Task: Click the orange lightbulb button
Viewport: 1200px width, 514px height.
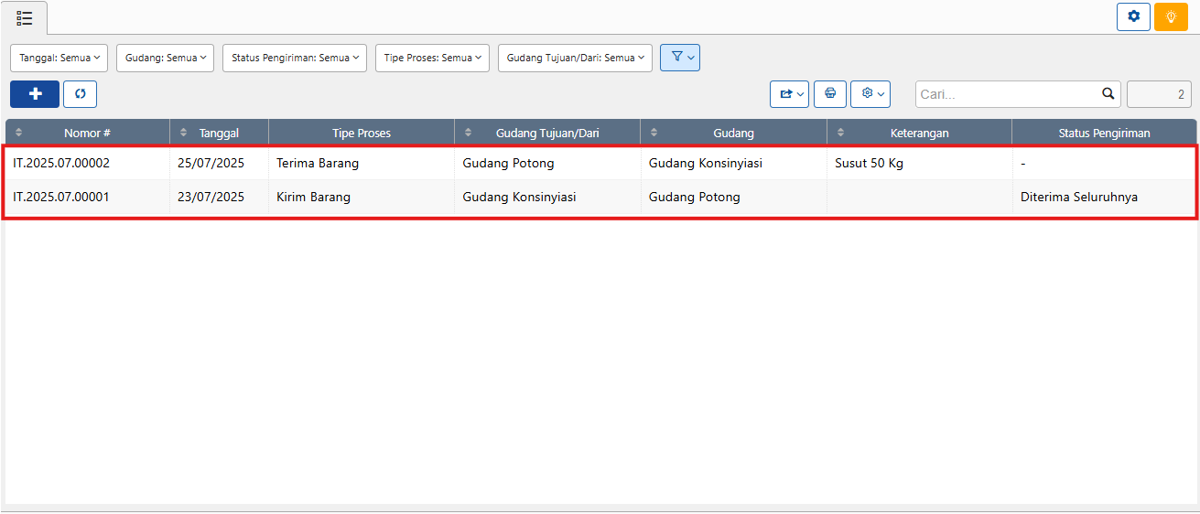Action: (x=1171, y=16)
